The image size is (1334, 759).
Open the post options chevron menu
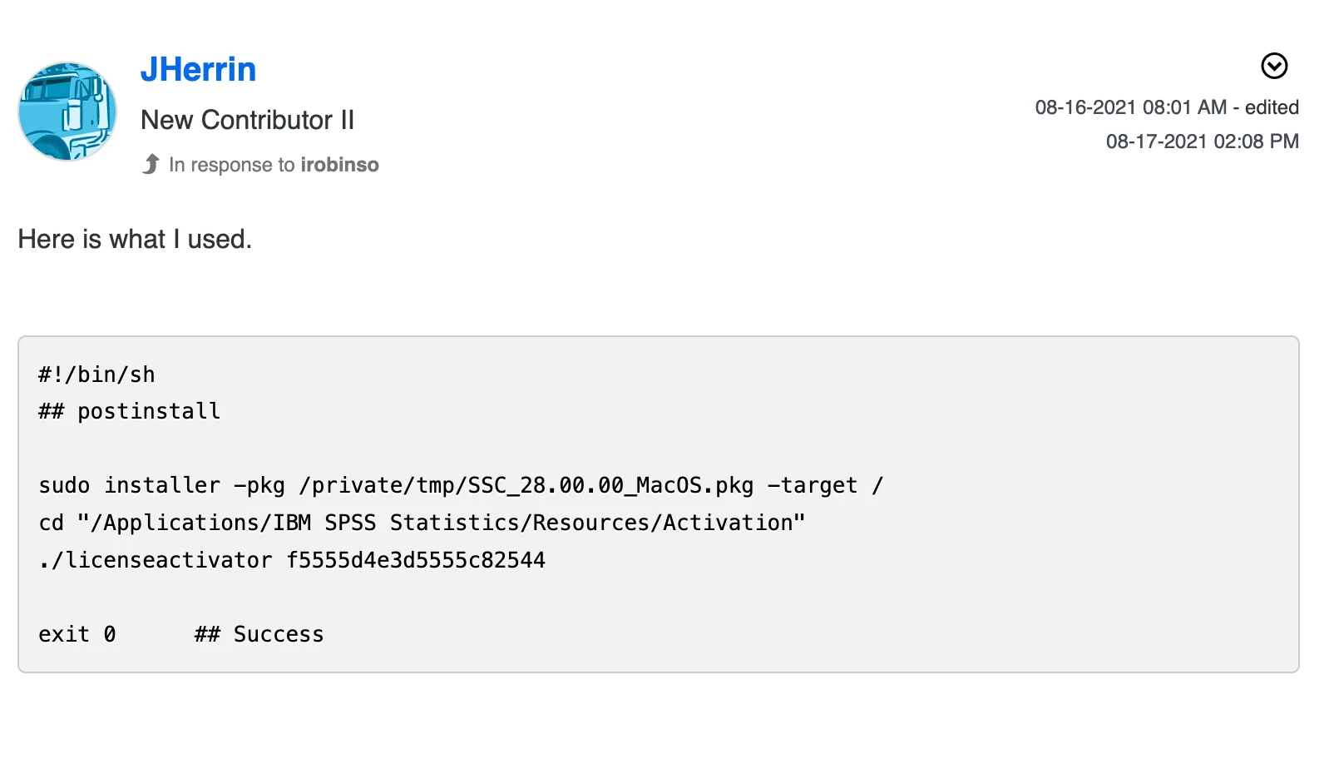pos(1274,66)
